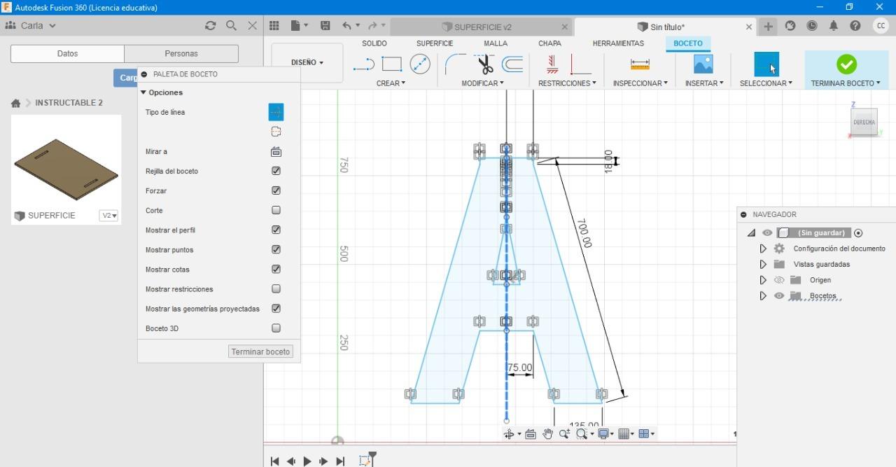Uncheck Mostrar puntos checkbox
Screen dimensions: 896x467
(x=276, y=249)
